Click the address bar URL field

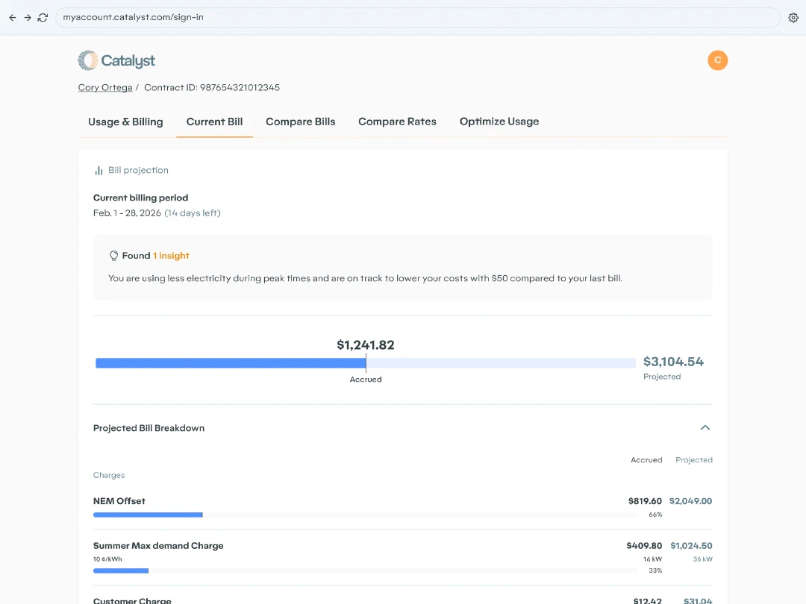pos(417,17)
